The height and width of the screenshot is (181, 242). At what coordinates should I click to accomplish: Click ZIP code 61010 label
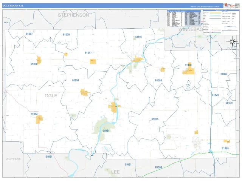(x=139, y=37)
